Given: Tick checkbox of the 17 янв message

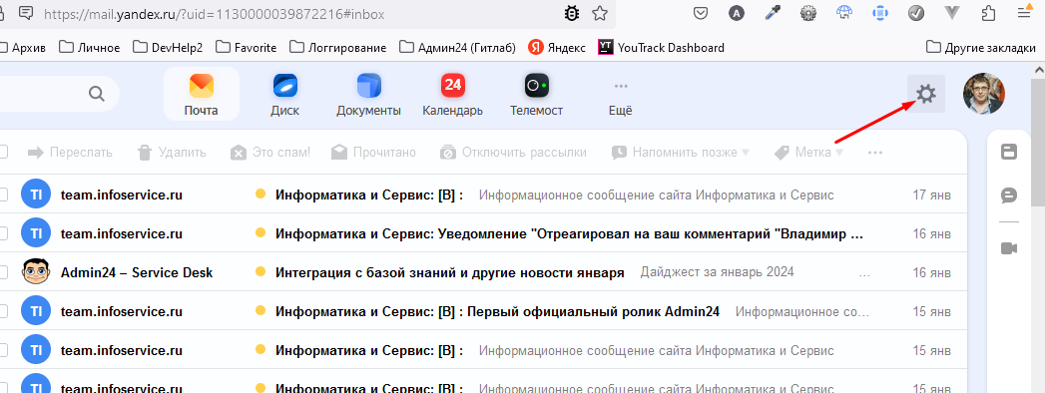Looking at the screenshot, I should [3, 196].
